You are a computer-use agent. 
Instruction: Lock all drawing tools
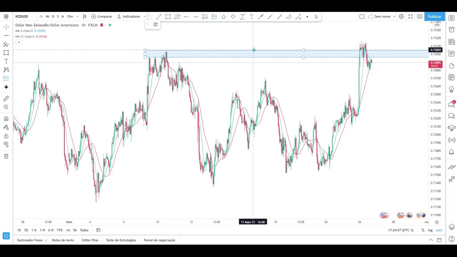[x=6, y=136]
